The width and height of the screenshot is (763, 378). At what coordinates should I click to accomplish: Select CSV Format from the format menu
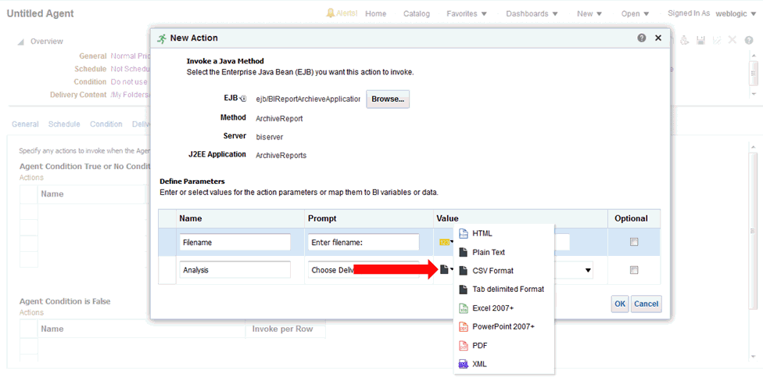pos(503,270)
